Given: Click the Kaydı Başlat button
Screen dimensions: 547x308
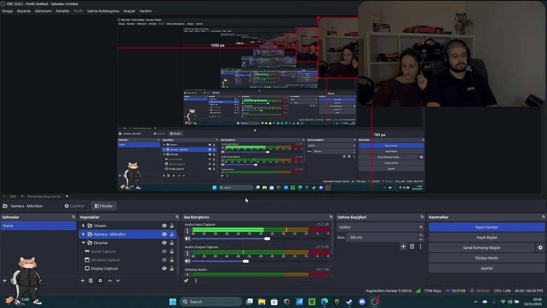Looking at the screenshot, I should tap(487, 237).
